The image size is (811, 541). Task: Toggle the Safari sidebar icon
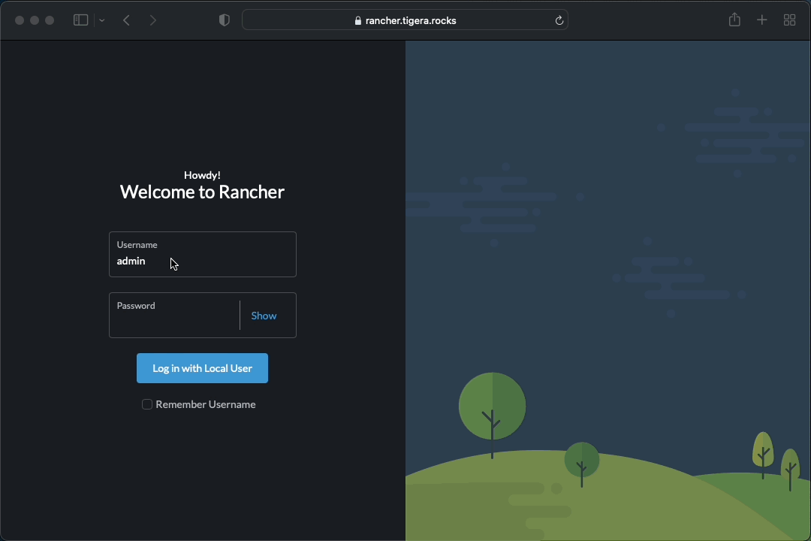(x=80, y=20)
